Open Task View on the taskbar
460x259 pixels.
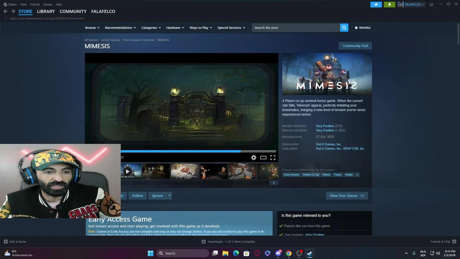215,253
